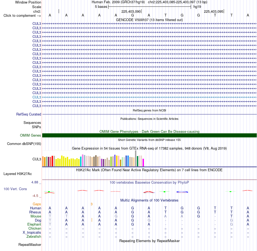
Task: Click the 'RefSeq genes from NCBI' title
Action: click(149, 110)
